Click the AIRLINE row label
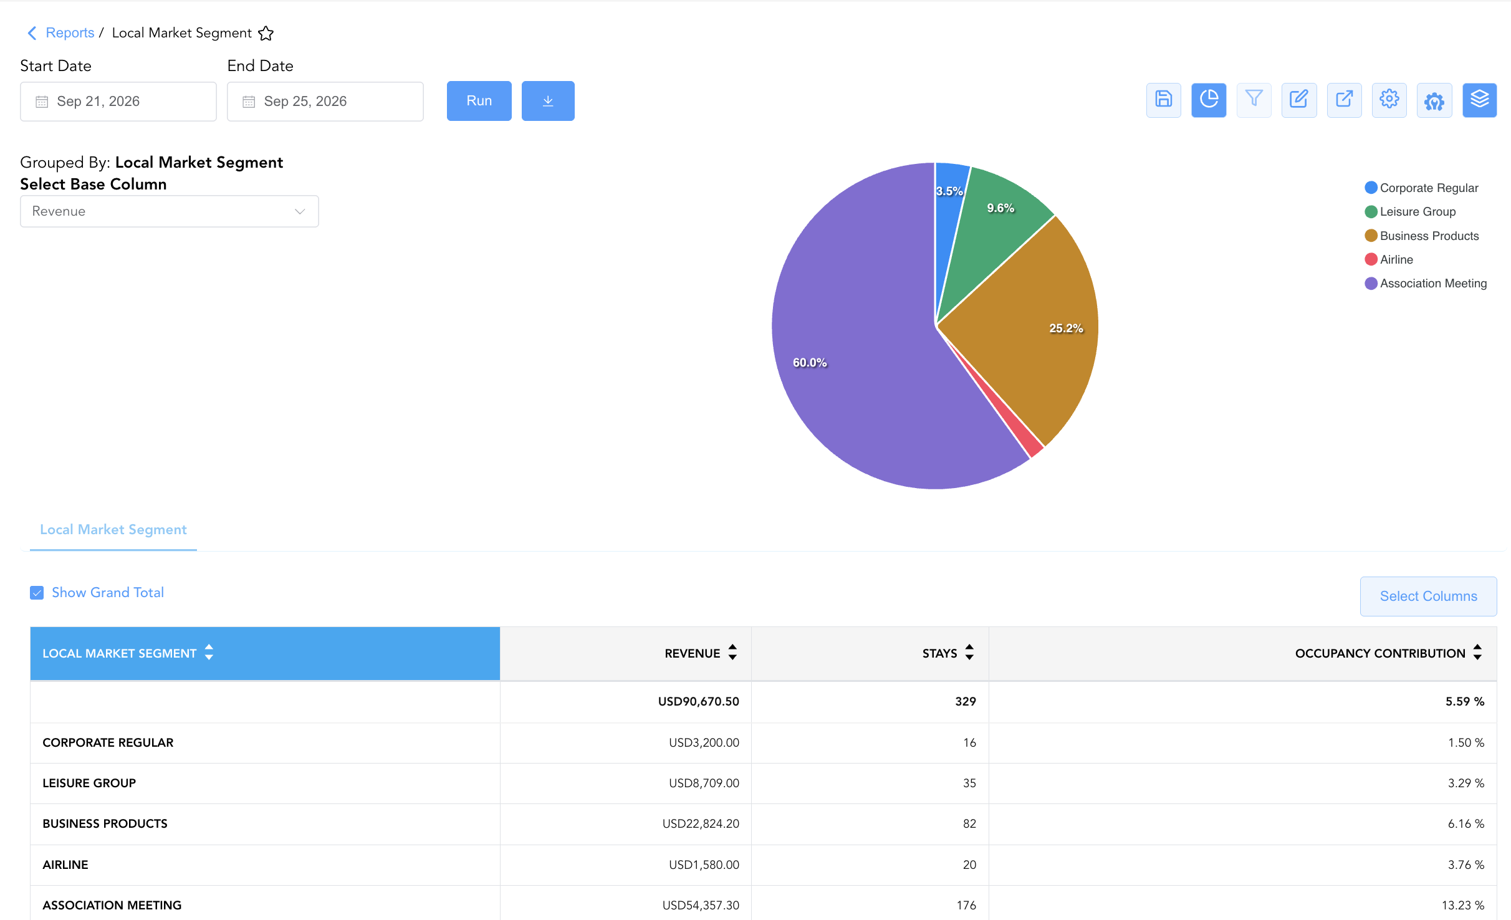The width and height of the screenshot is (1511, 920). pos(65,865)
